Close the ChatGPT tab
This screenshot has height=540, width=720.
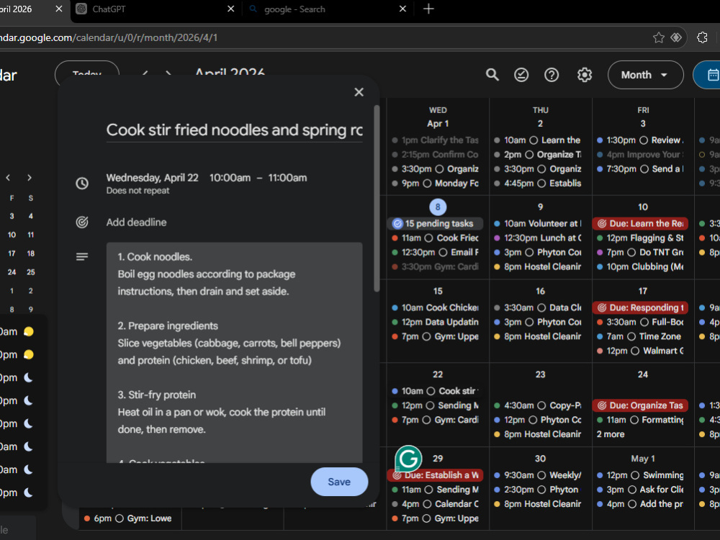[x=231, y=9]
